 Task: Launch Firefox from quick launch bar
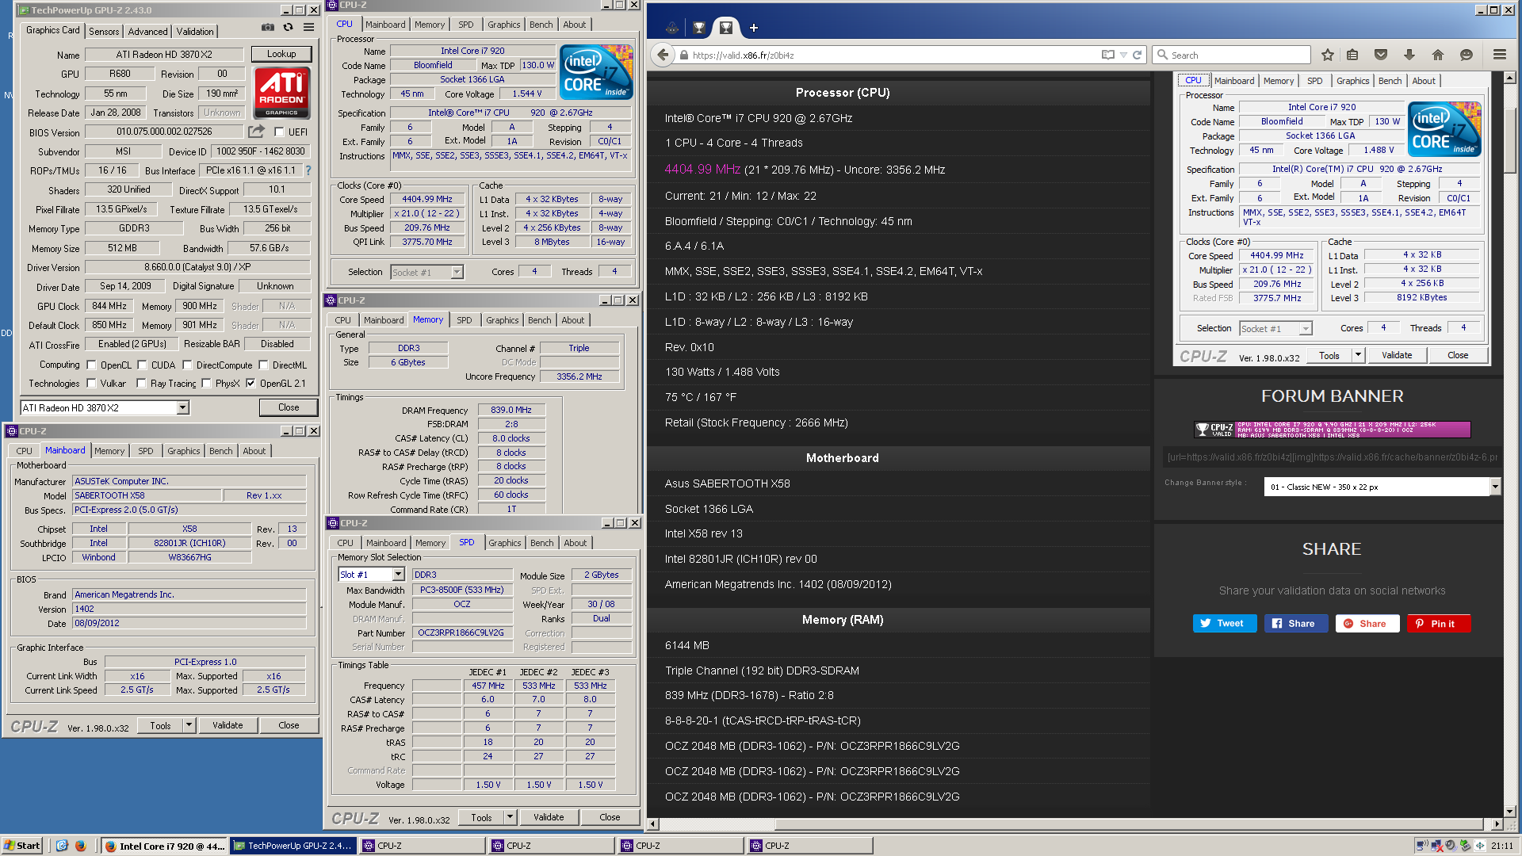point(80,846)
